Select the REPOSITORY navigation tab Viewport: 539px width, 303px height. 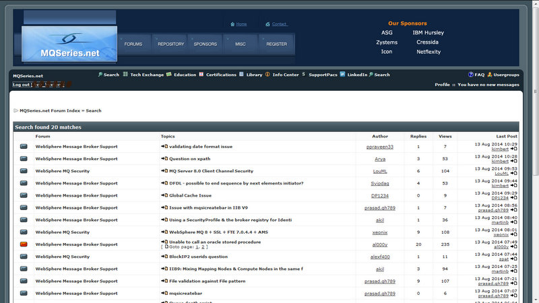tap(171, 44)
